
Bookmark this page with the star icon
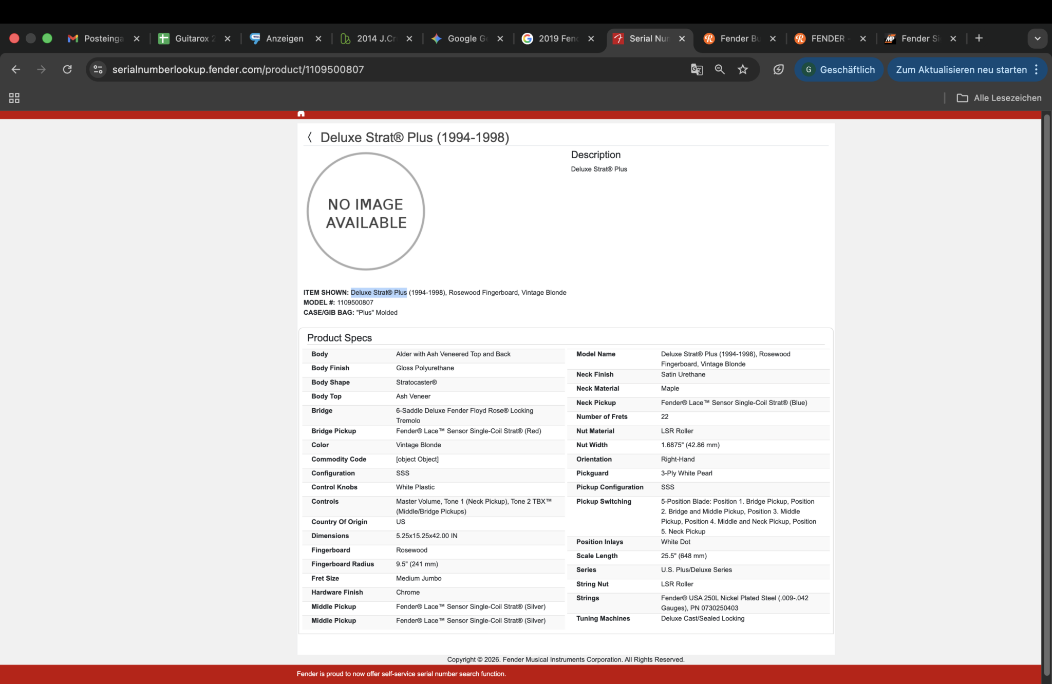coord(743,69)
